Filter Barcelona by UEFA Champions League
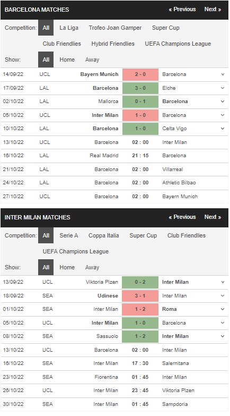This screenshot has height=416, width=230. point(178,44)
